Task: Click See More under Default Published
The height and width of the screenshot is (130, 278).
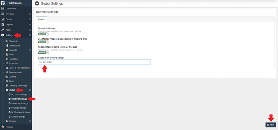Action: tap(78, 31)
